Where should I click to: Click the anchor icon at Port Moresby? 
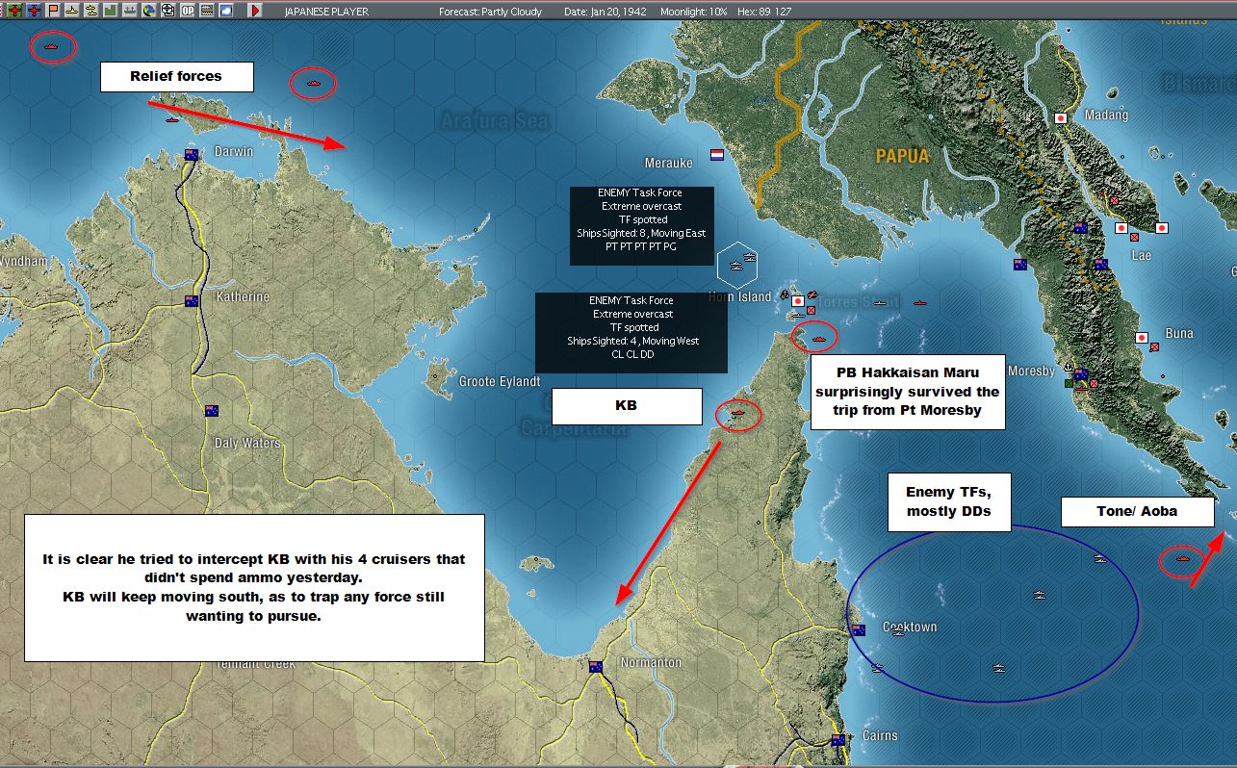tap(1067, 368)
